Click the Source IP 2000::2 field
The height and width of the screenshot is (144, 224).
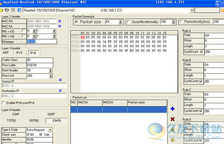click(34, 86)
